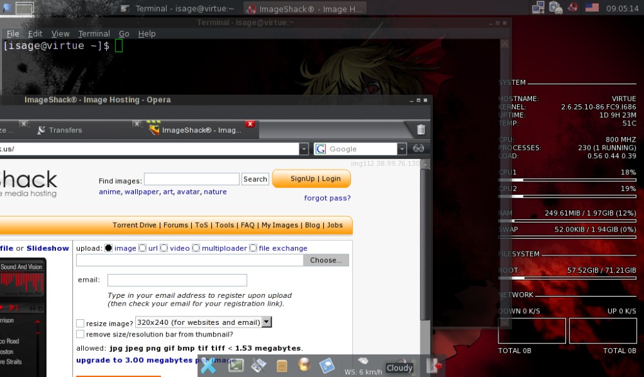Open the Torrent Drive link
Screen dimensions: 644x377
pyautogui.click(x=135, y=225)
